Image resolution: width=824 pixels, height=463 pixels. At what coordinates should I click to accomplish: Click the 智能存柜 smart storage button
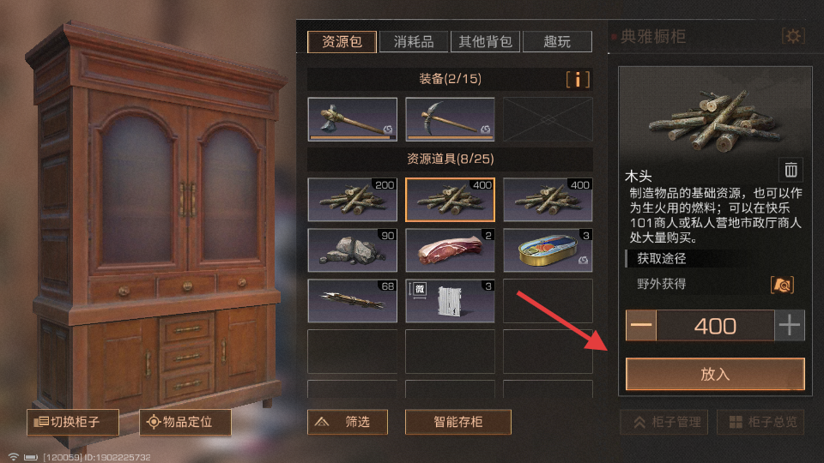click(x=457, y=422)
